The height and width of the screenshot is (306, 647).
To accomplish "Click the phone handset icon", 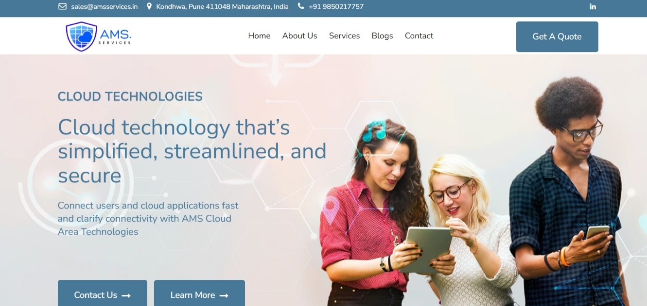I will click(x=301, y=6).
